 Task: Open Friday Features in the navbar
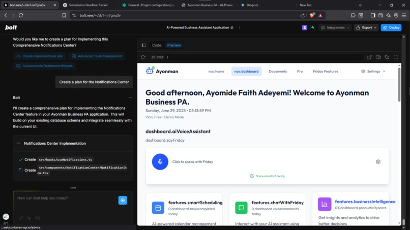[x=325, y=71]
